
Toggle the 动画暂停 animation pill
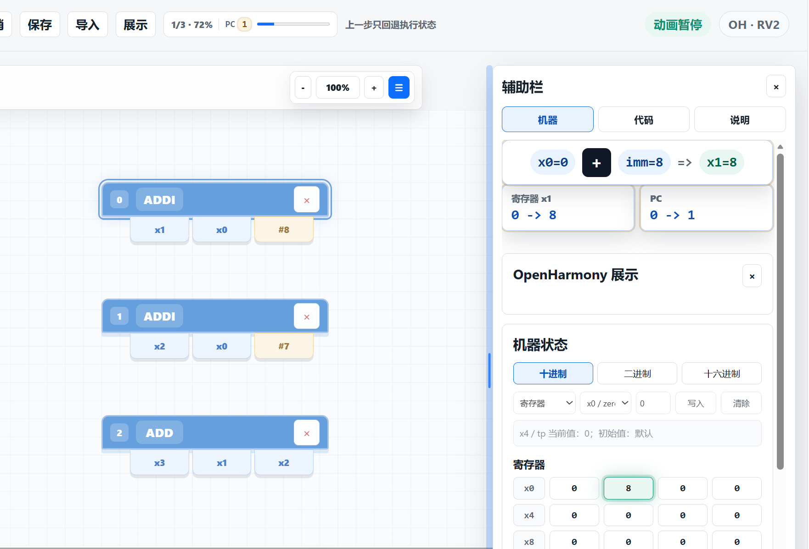coord(678,25)
